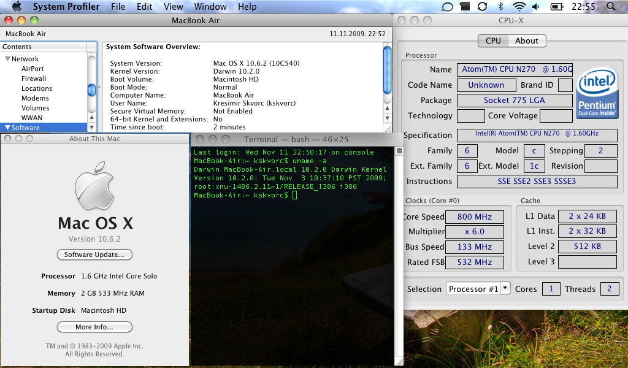Click the sync arrows menu bar icon
This screenshot has height=368, width=628.
(x=482, y=6)
